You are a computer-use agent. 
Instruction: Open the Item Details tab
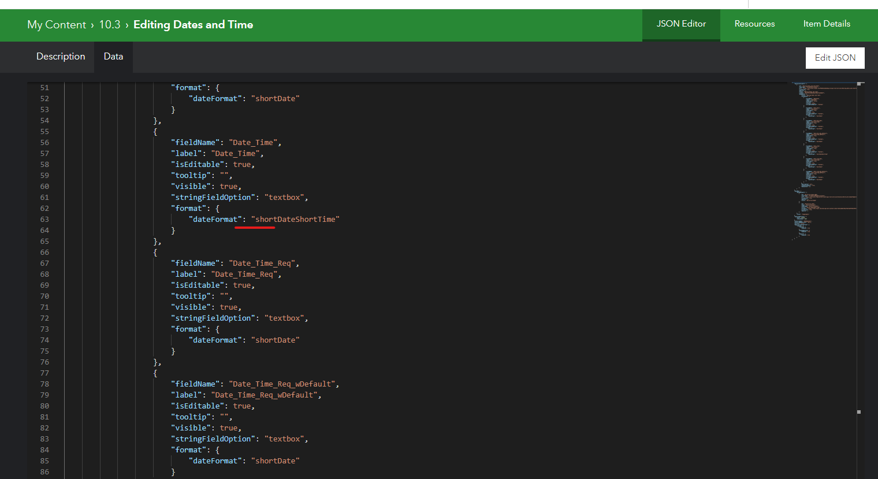(x=827, y=24)
